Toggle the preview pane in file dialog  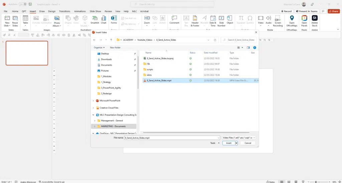[248, 47]
